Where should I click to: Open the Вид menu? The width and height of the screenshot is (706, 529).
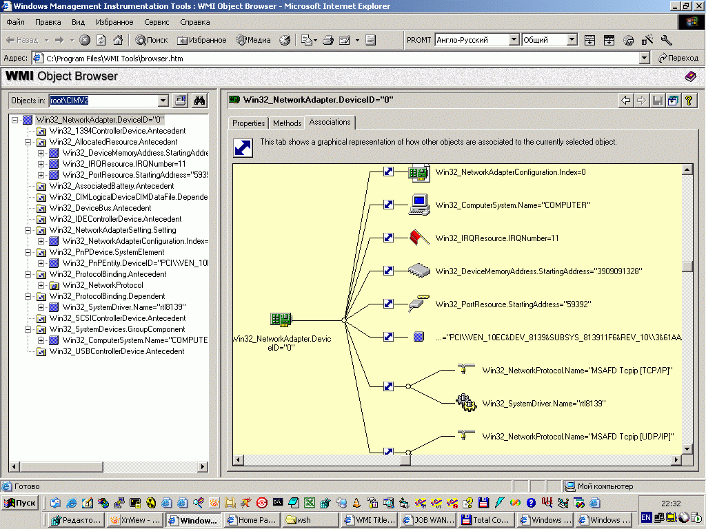pyautogui.click(x=78, y=22)
